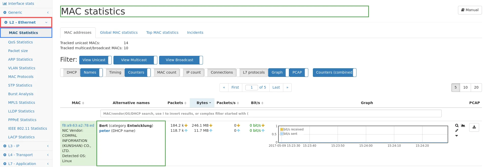
Task: Go to the Last page of results
Action: point(276,88)
